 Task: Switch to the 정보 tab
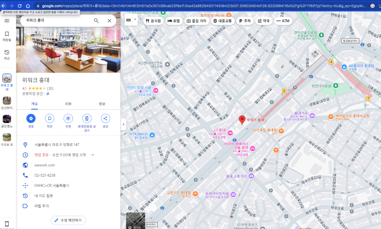(x=102, y=104)
